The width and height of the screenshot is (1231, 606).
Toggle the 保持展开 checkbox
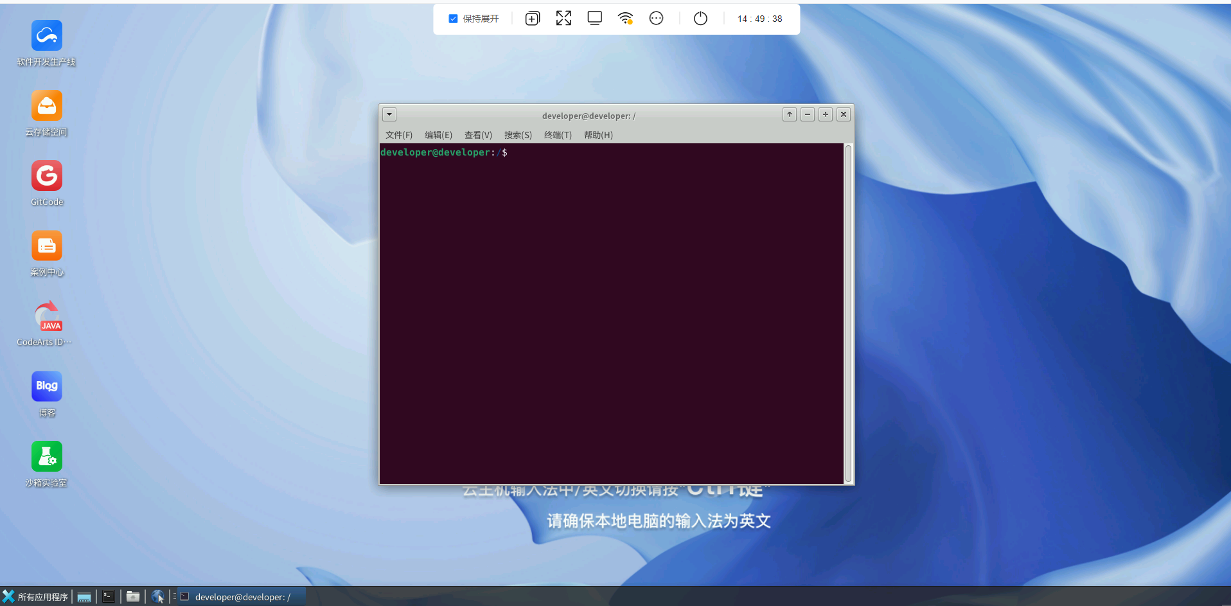pyautogui.click(x=453, y=19)
